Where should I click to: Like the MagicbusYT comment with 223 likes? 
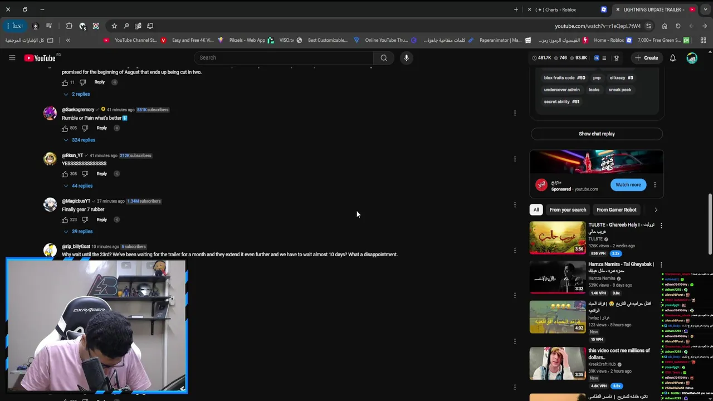tap(65, 220)
